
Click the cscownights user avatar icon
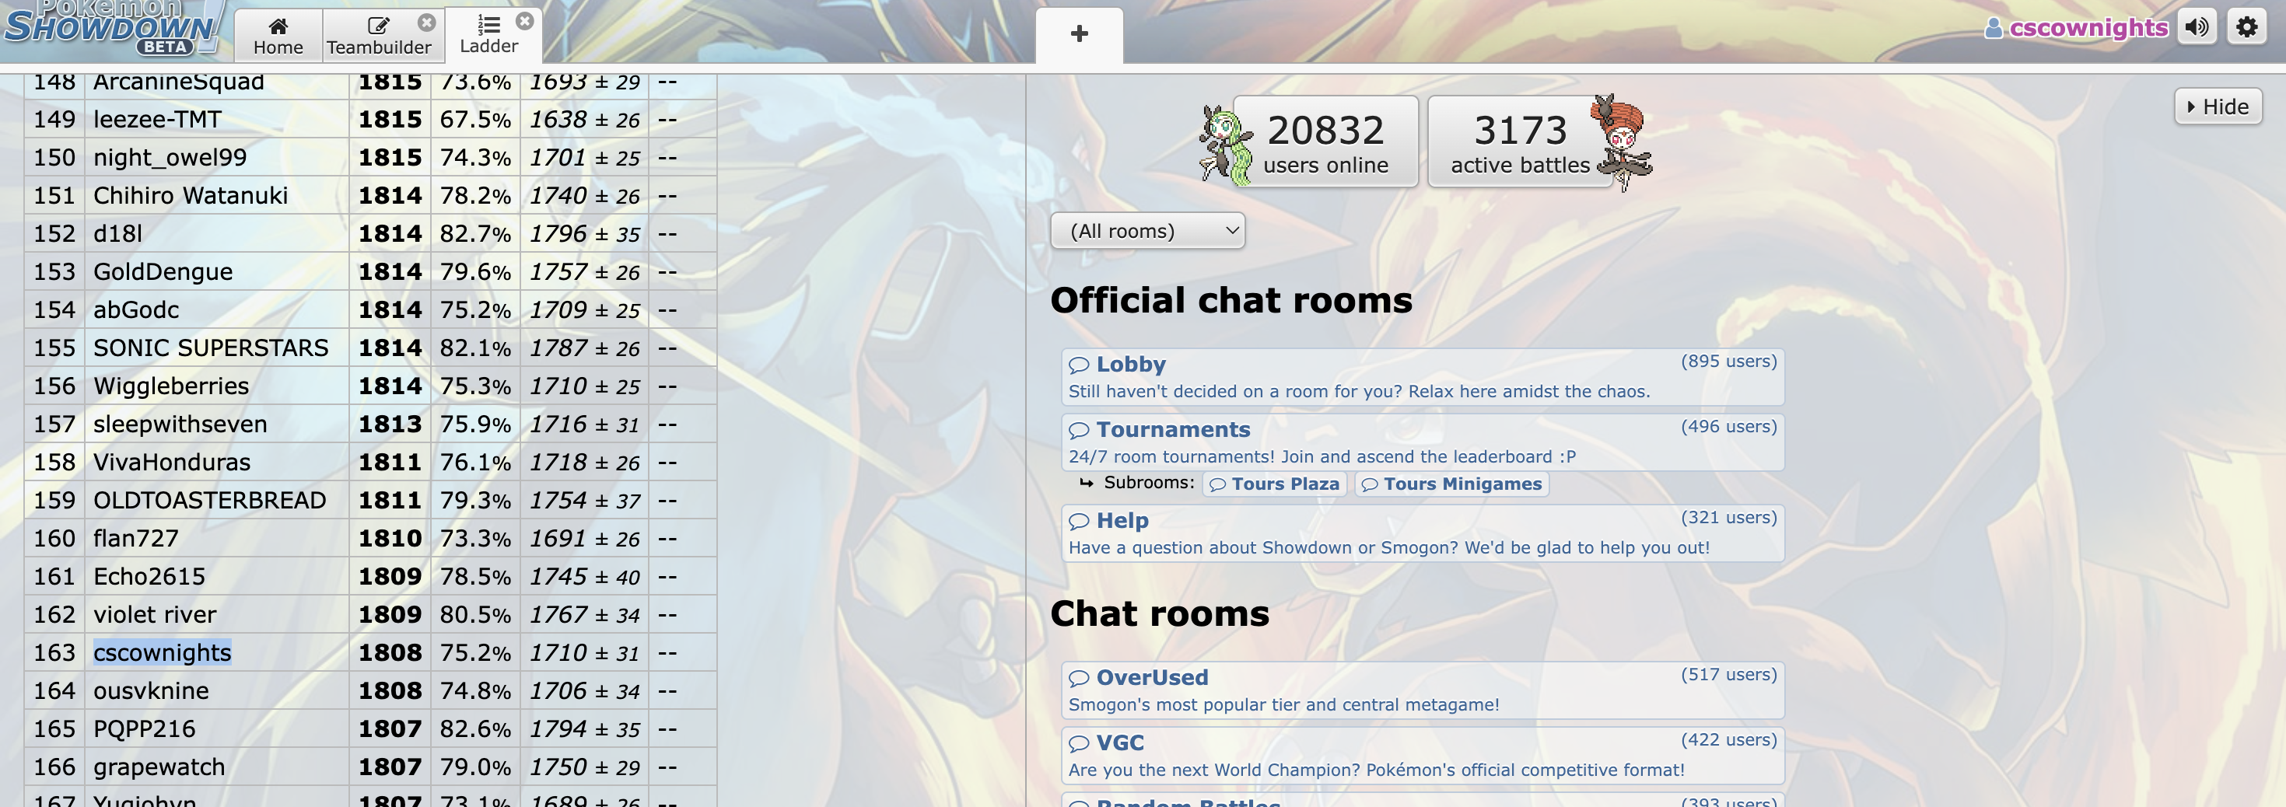pos(1993,29)
